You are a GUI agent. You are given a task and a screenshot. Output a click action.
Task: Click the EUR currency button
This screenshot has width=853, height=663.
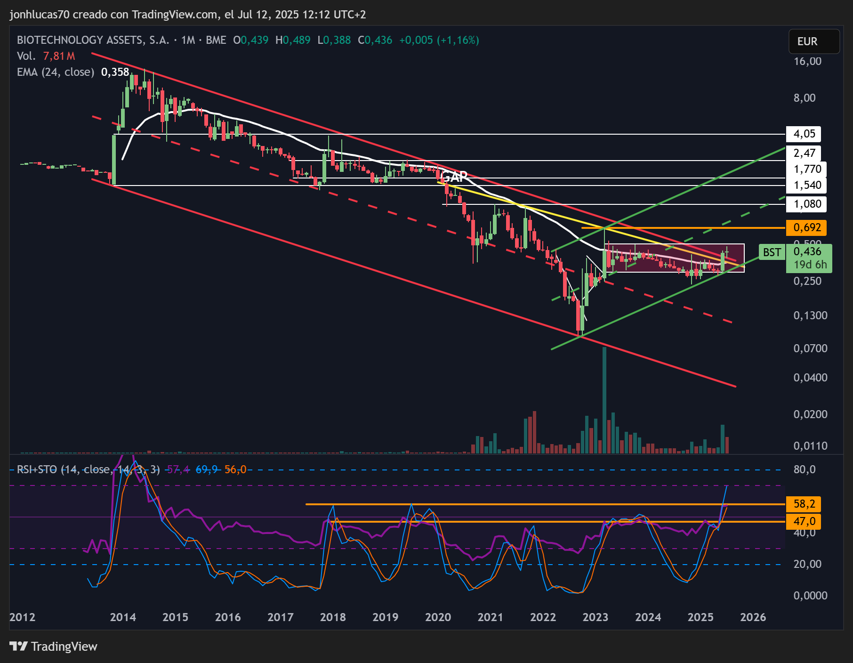click(x=814, y=41)
